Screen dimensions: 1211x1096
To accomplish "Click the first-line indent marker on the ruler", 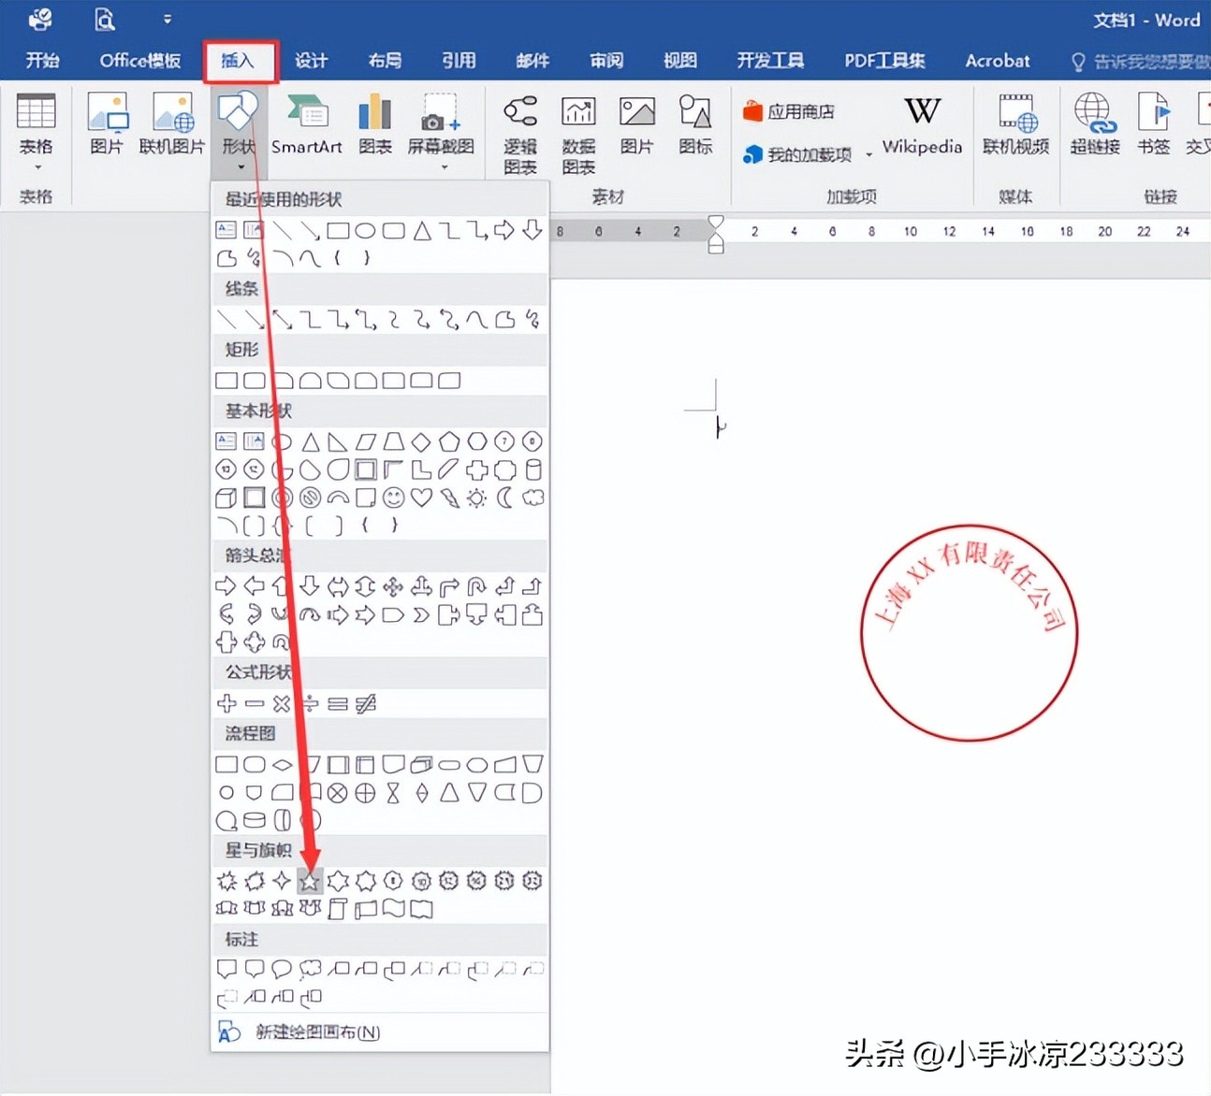I will 716,222.
